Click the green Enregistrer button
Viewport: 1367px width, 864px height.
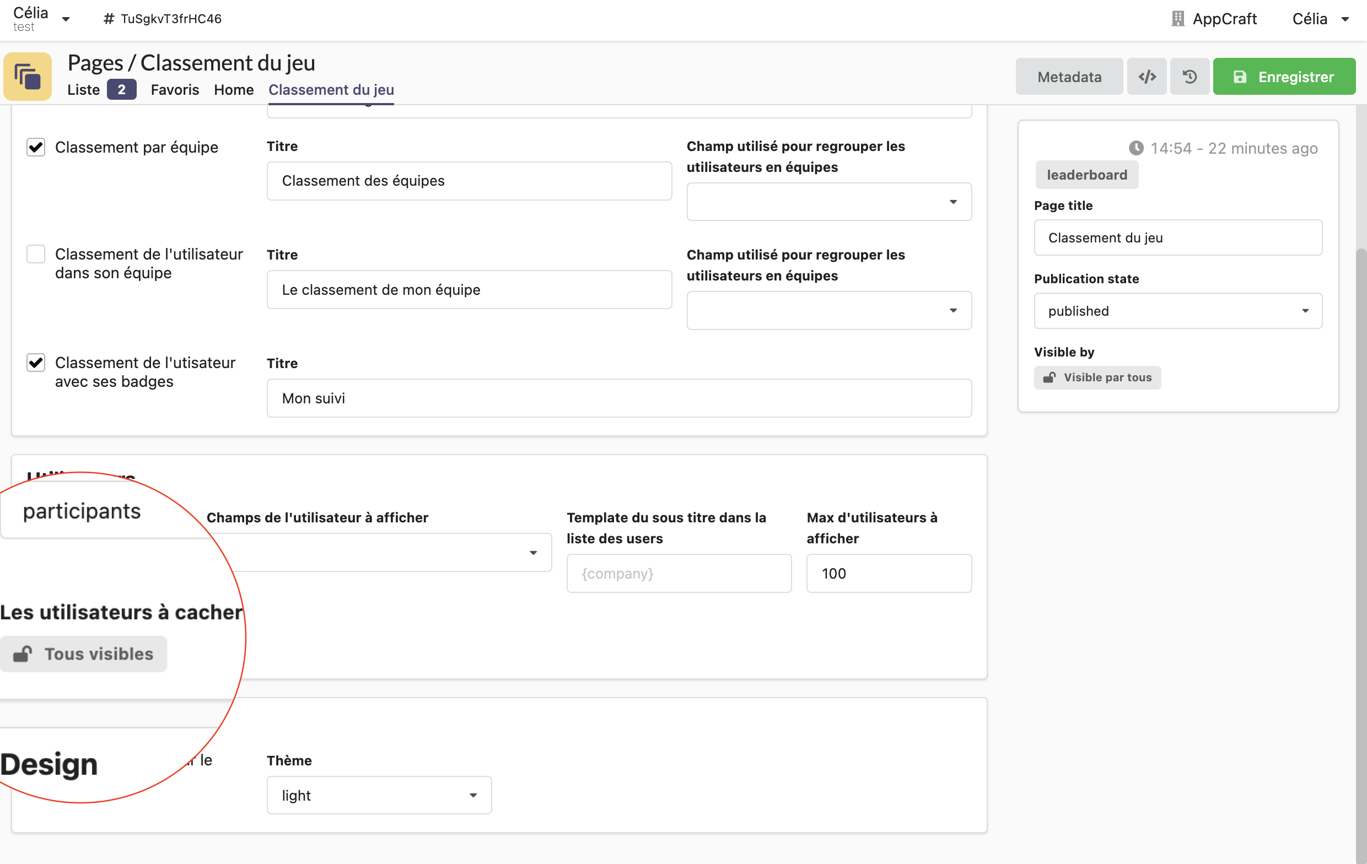click(x=1284, y=77)
